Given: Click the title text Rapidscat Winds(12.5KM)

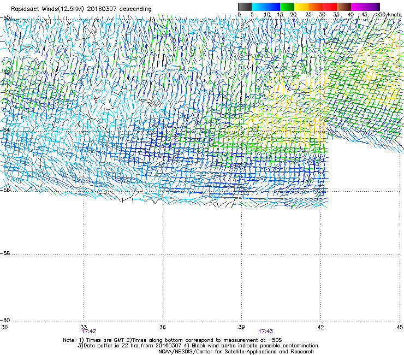Looking at the screenshot, I should tap(47, 9).
